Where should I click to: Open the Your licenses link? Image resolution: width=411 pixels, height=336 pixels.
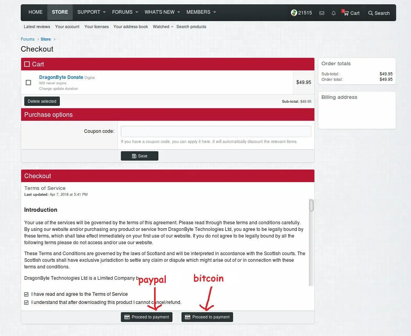coord(97,27)
